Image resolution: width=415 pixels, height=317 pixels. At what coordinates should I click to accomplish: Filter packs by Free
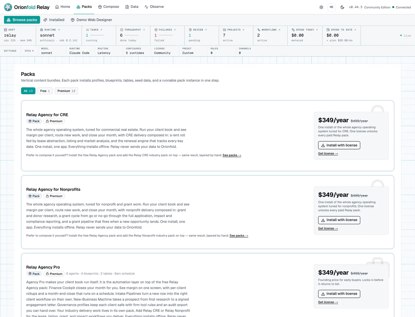[45, 91]
